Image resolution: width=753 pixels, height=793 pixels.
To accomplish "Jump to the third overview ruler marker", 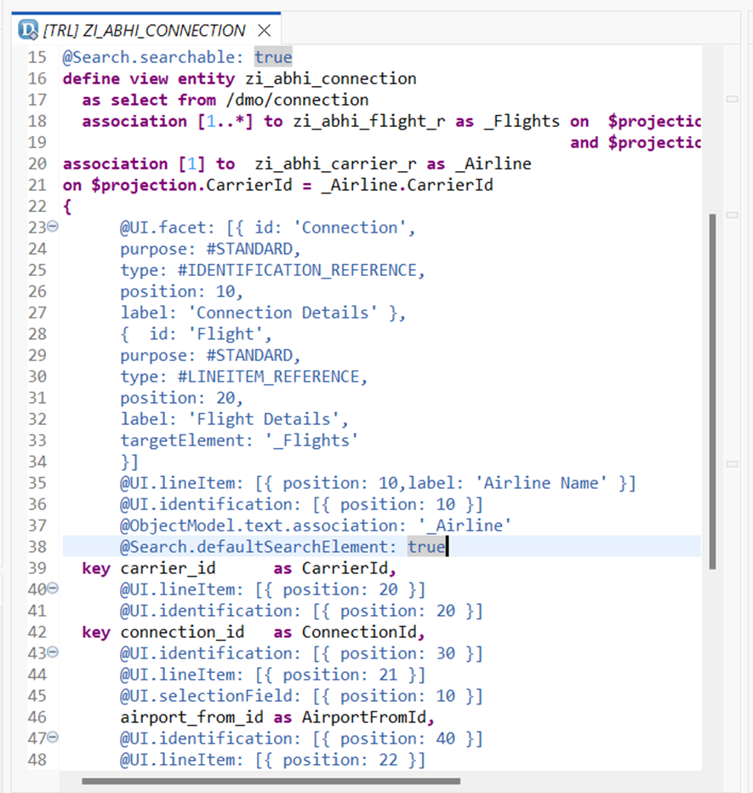I will coord(733,464).
